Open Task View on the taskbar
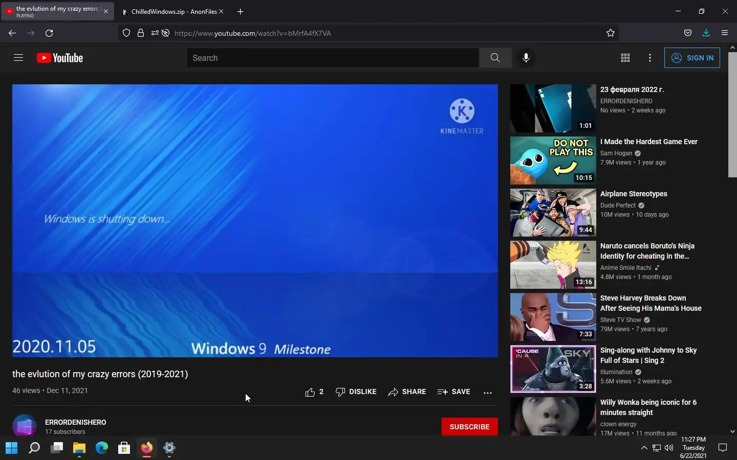The width and height of the screenshot is (737, 460). click(x=57, y=448)
